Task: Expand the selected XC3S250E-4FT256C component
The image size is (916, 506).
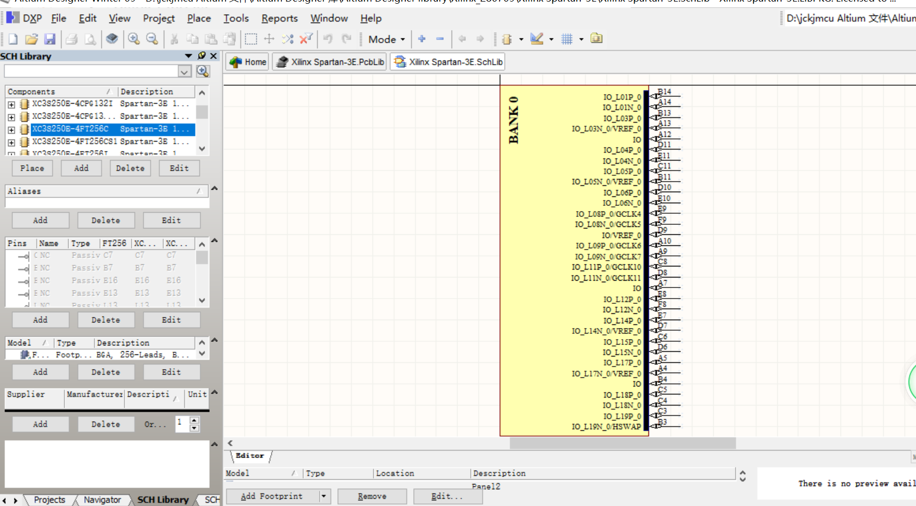Action: pyautogui.click(x=12, y=130)
